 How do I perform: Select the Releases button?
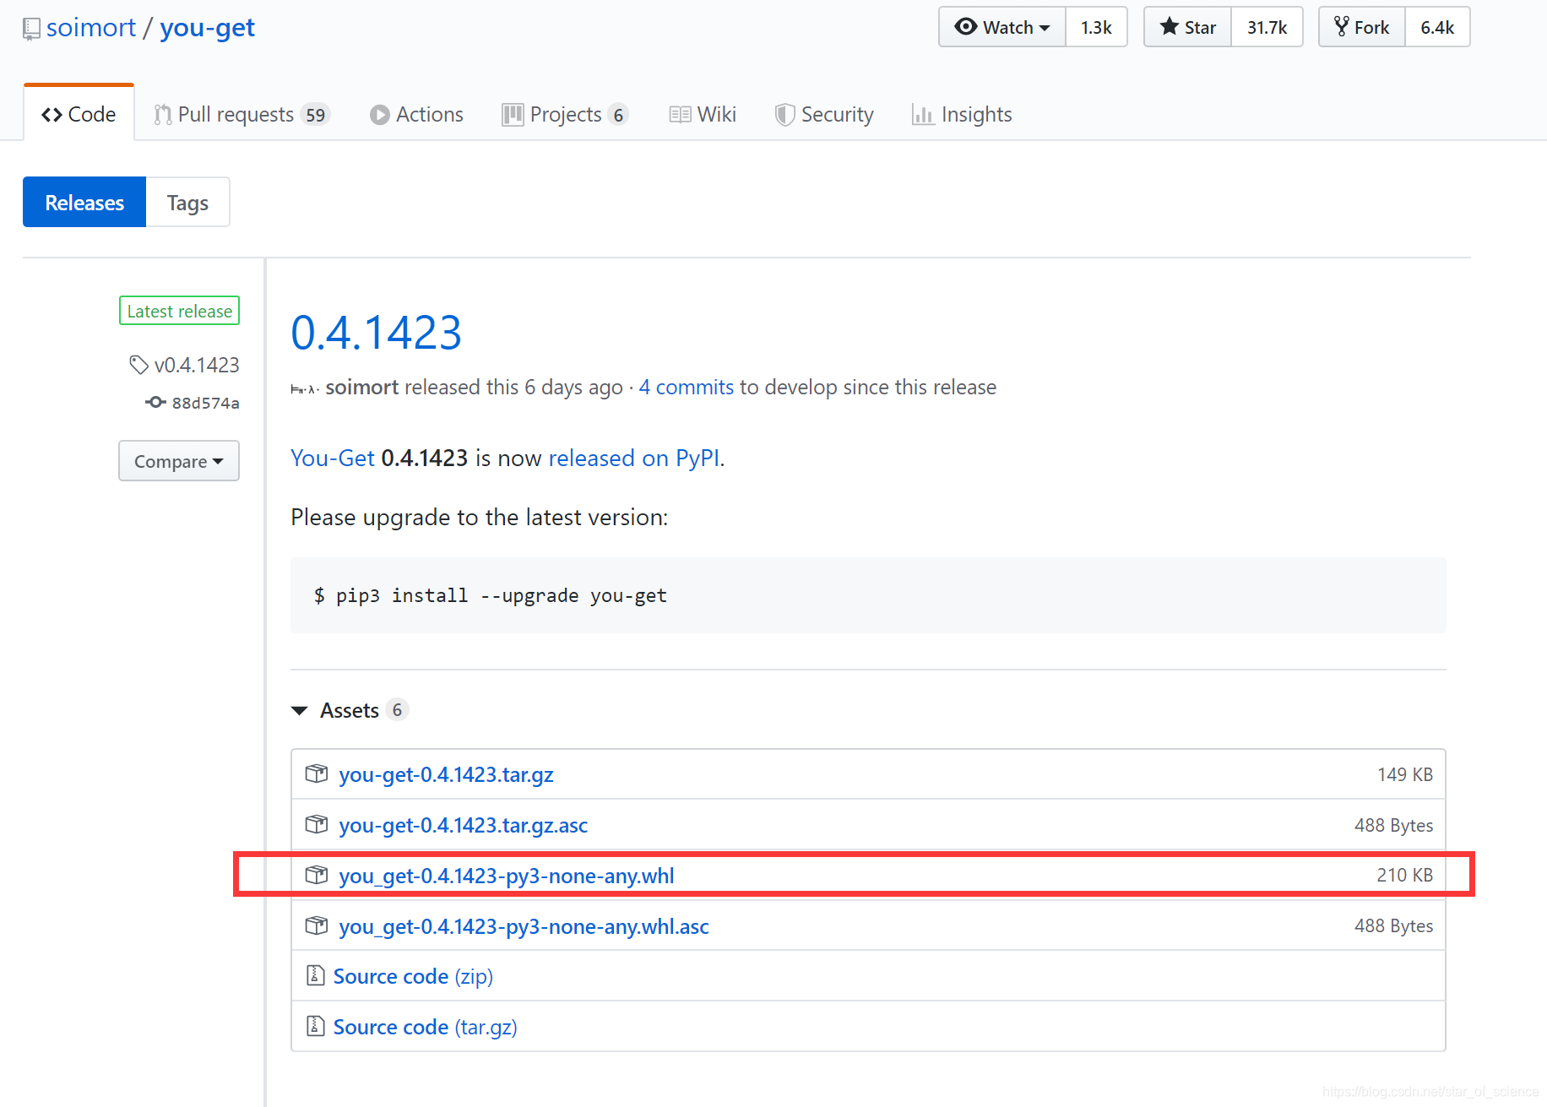[84, 203]
